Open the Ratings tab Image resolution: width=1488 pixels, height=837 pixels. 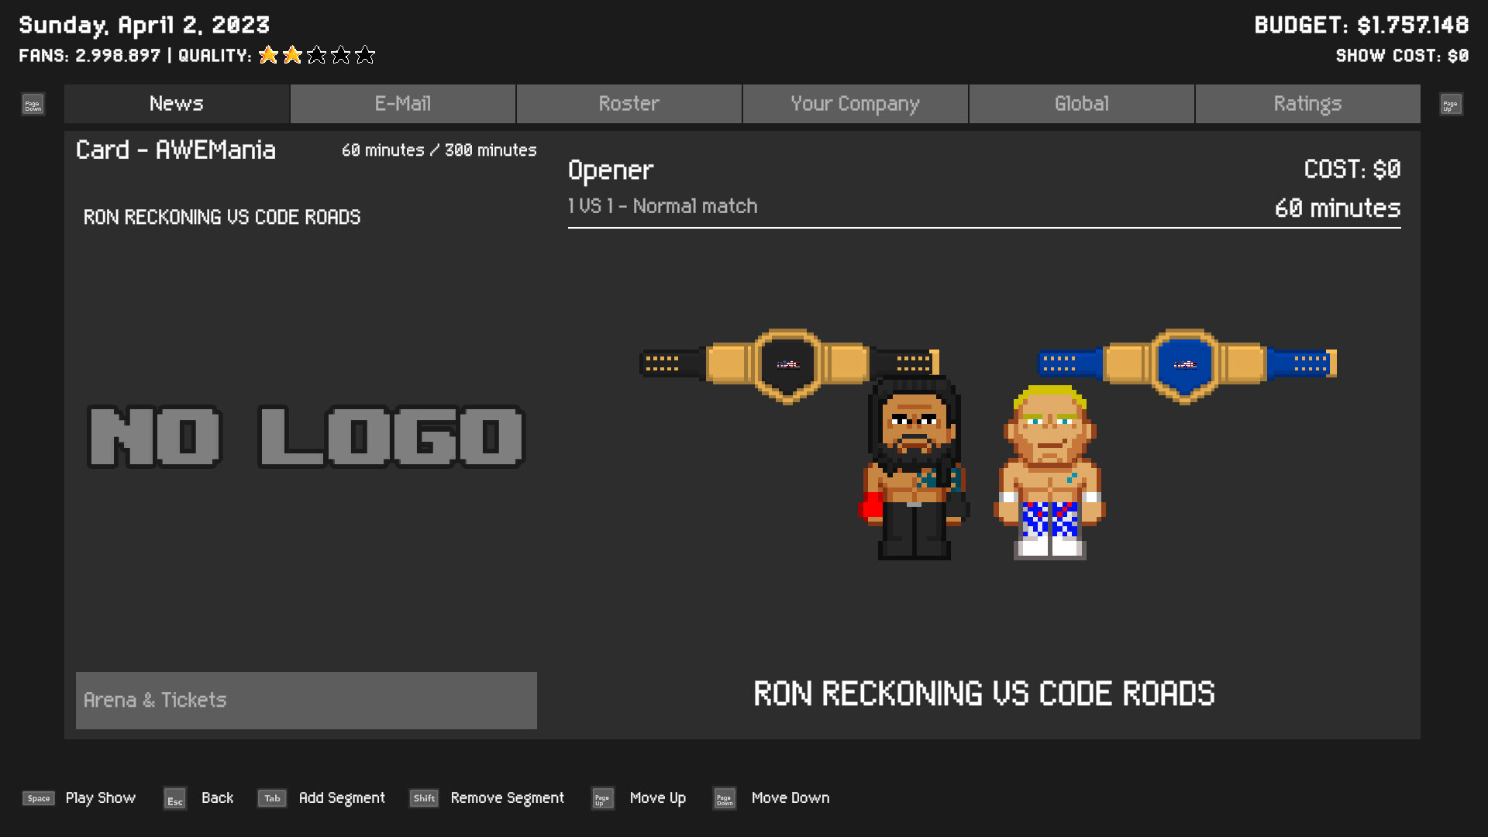1307,103
